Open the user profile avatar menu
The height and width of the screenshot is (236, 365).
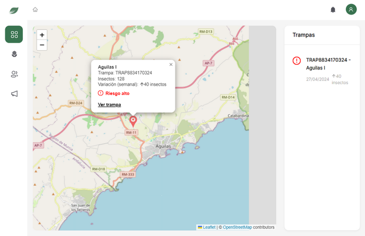click(x=350, y=9)
